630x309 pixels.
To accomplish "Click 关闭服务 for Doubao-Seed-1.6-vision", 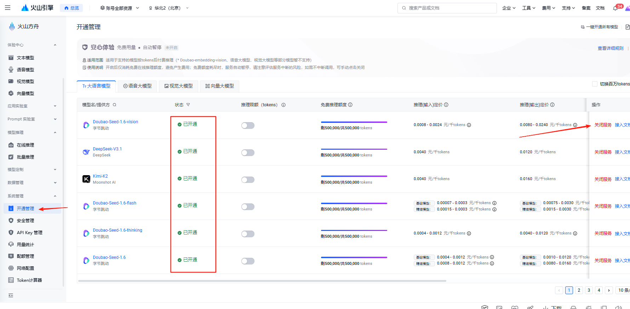I will coord(603,125).
